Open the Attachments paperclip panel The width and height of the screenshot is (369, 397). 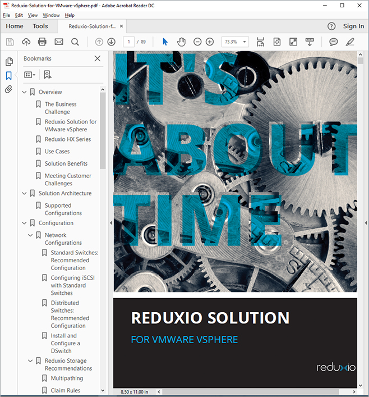click(x=9, y=89)
